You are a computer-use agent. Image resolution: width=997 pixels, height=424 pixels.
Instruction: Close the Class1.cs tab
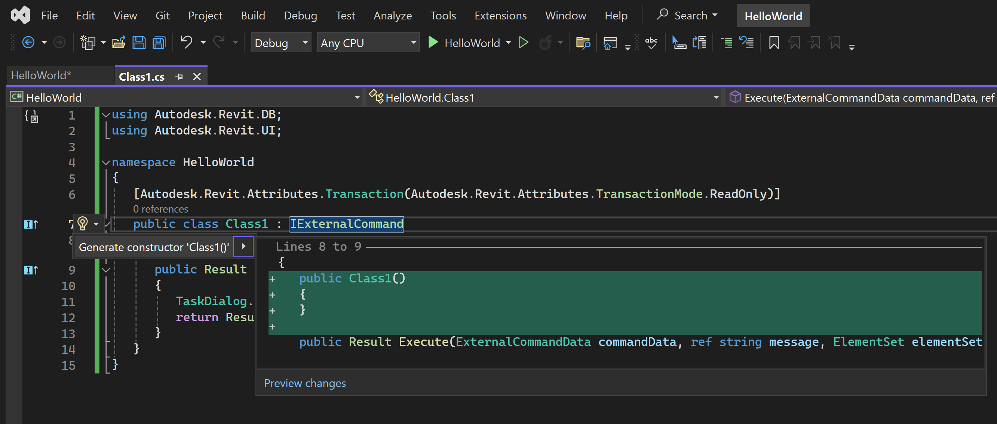point(197,77)
